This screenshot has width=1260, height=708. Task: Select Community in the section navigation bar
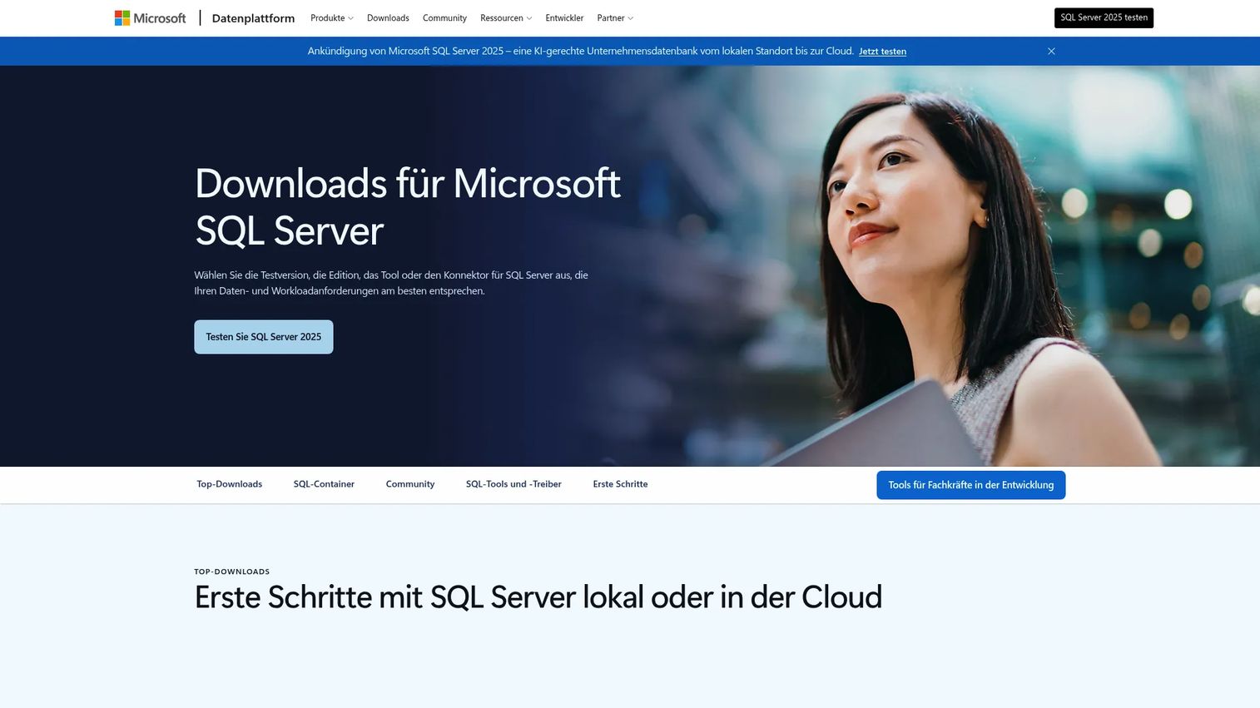[410, 484]
